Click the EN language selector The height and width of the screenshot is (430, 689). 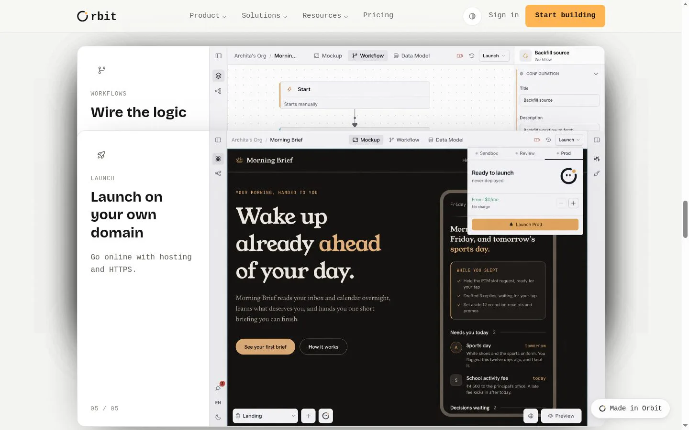click(218, 403)
